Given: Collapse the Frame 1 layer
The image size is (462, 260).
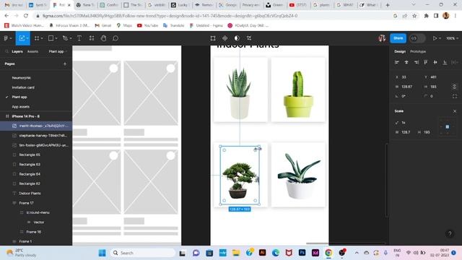Looking at the screenshot, I should pos(14,241).
